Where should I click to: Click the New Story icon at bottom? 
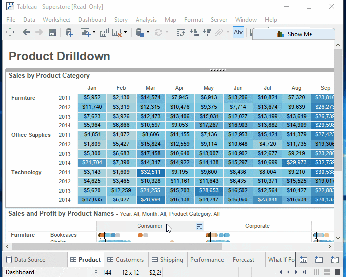click(x=335, y=260)
